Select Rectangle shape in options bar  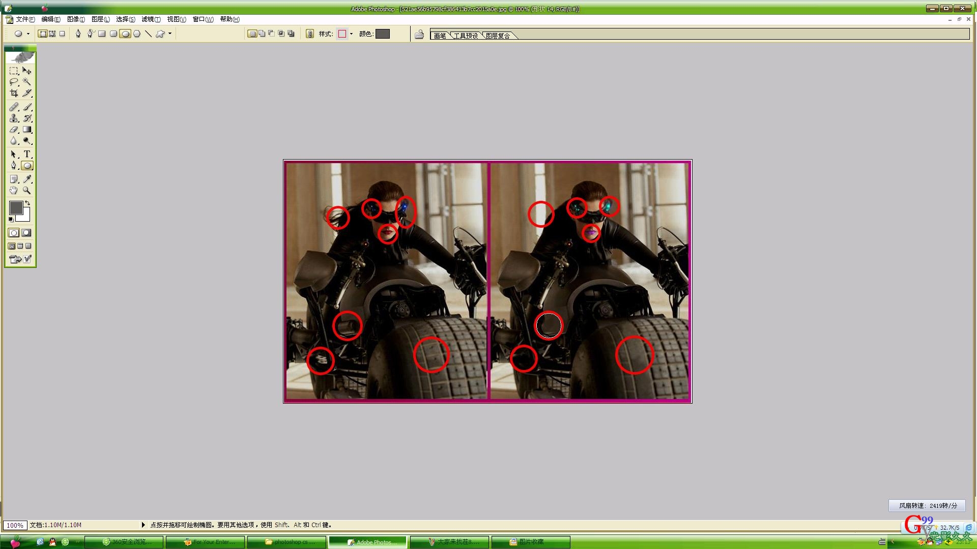pyautogui.click(x=102, y=34)
